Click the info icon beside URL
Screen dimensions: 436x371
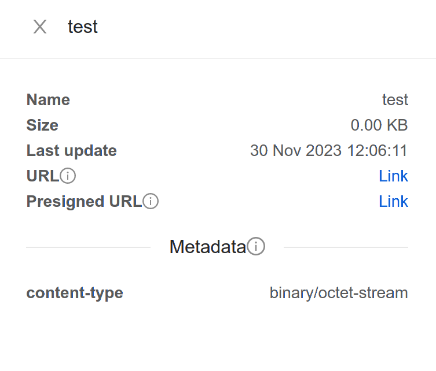(68, 176)
